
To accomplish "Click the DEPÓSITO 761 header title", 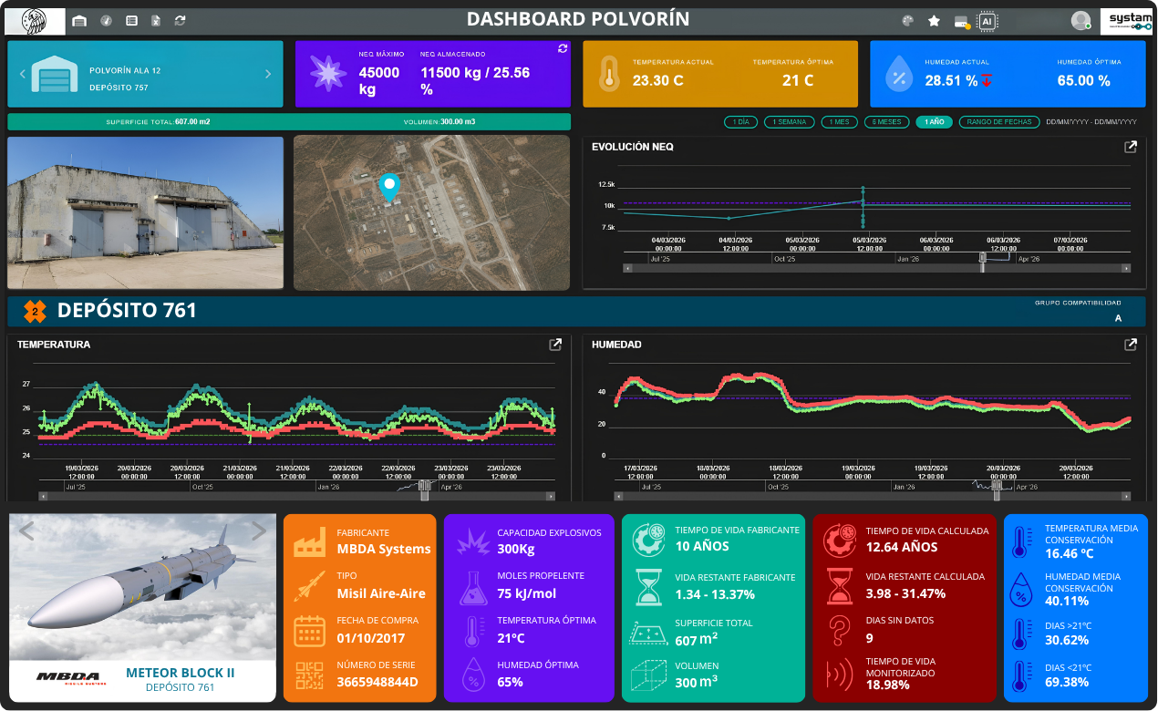I will [x=127, y=311].
